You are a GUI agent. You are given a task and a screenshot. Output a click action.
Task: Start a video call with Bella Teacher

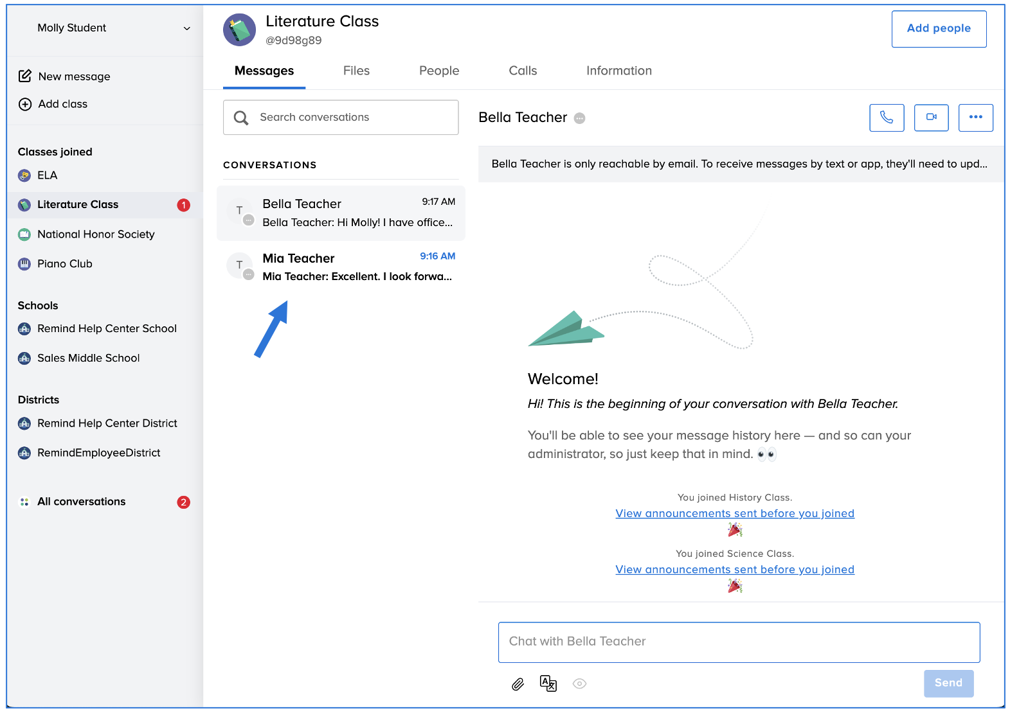tap(931, 118)
